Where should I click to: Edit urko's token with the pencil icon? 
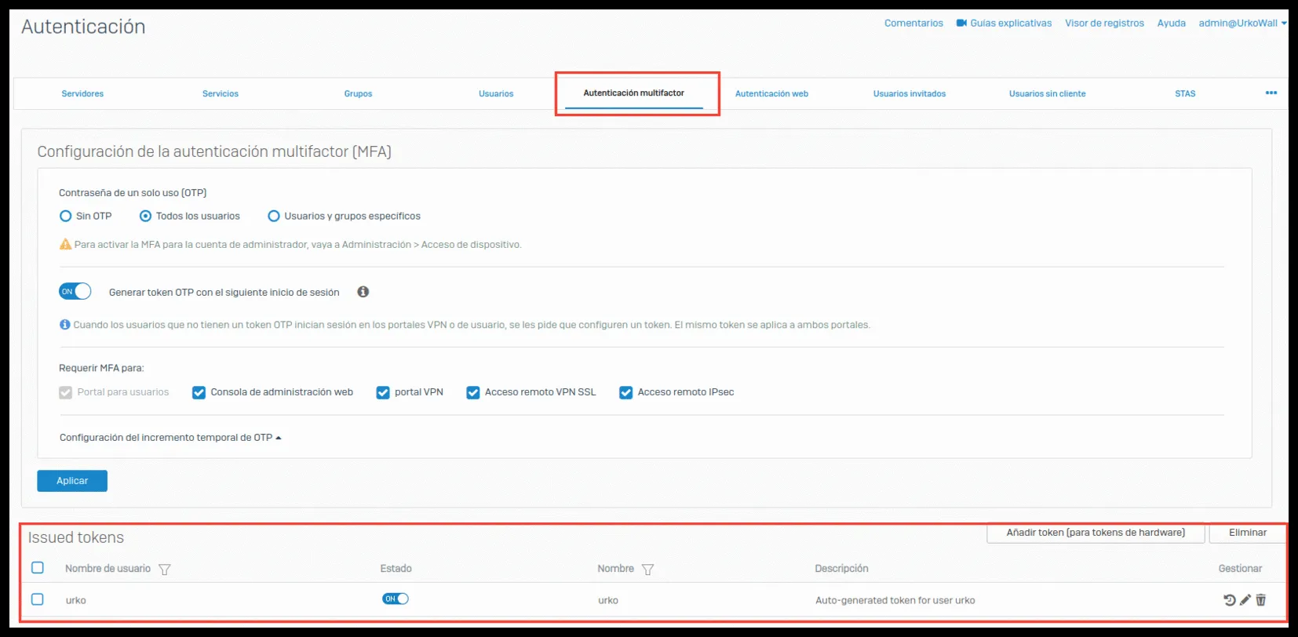coord(1245,600)
